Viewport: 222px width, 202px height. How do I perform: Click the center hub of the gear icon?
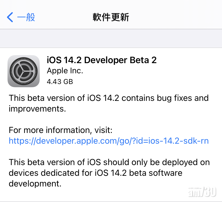23,71
